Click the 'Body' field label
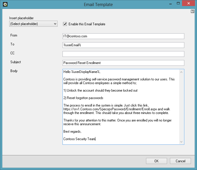The height and width of the screenshot is (170, 197). click(14, 71)
